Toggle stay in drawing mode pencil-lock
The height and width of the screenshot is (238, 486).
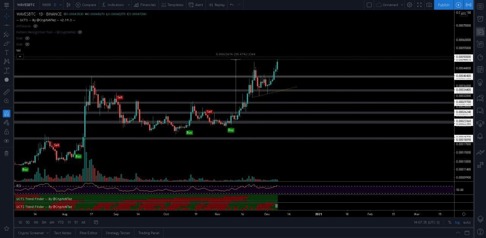6,123
